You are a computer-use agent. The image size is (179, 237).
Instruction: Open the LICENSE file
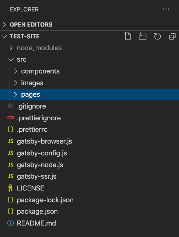pos(31,188)
